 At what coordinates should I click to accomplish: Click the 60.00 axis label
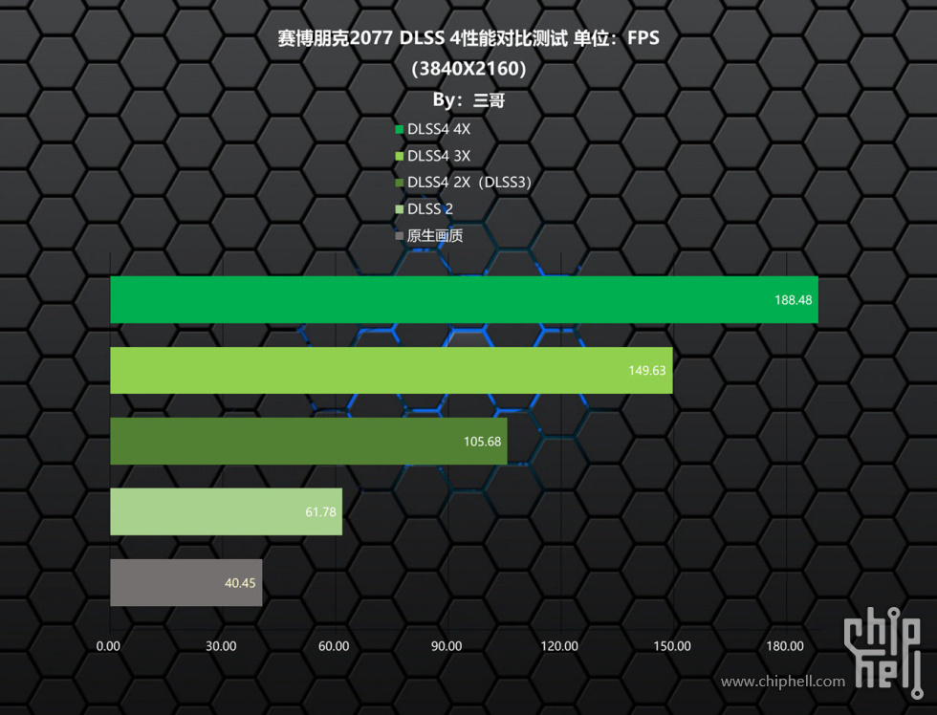pos(334,646)
